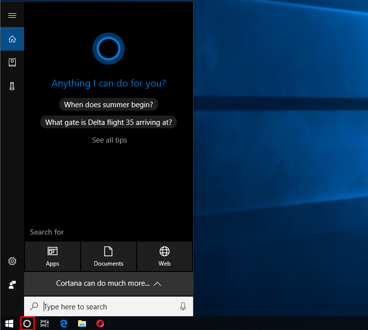
Task: Open the hamburger menu in Cortana
Action: pos(12,16)
